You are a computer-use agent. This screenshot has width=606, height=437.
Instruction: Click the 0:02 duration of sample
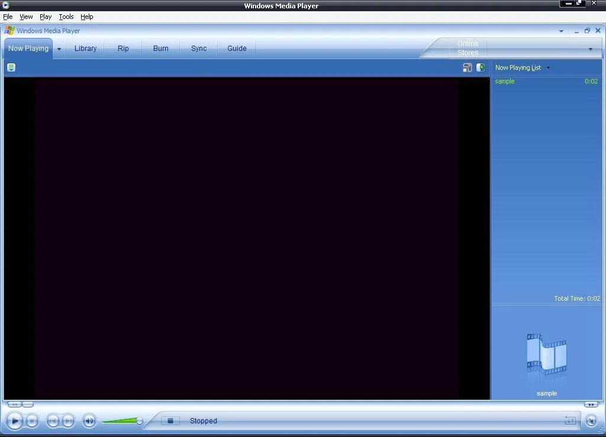(591, 81)
